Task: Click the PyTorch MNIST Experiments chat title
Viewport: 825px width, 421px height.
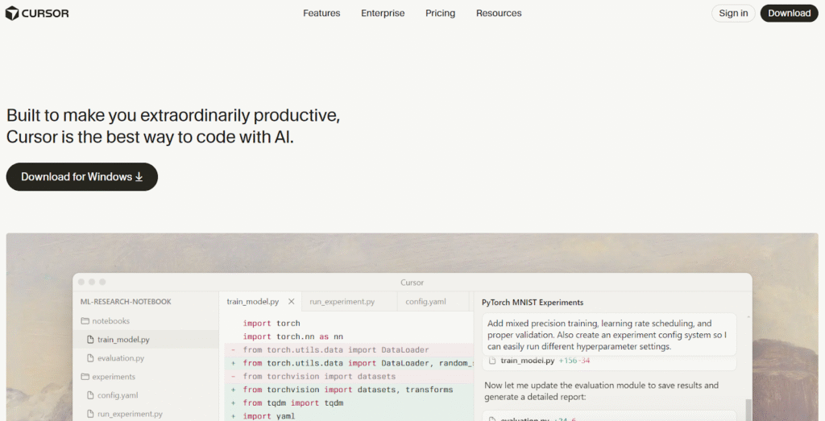Action: 533,303
